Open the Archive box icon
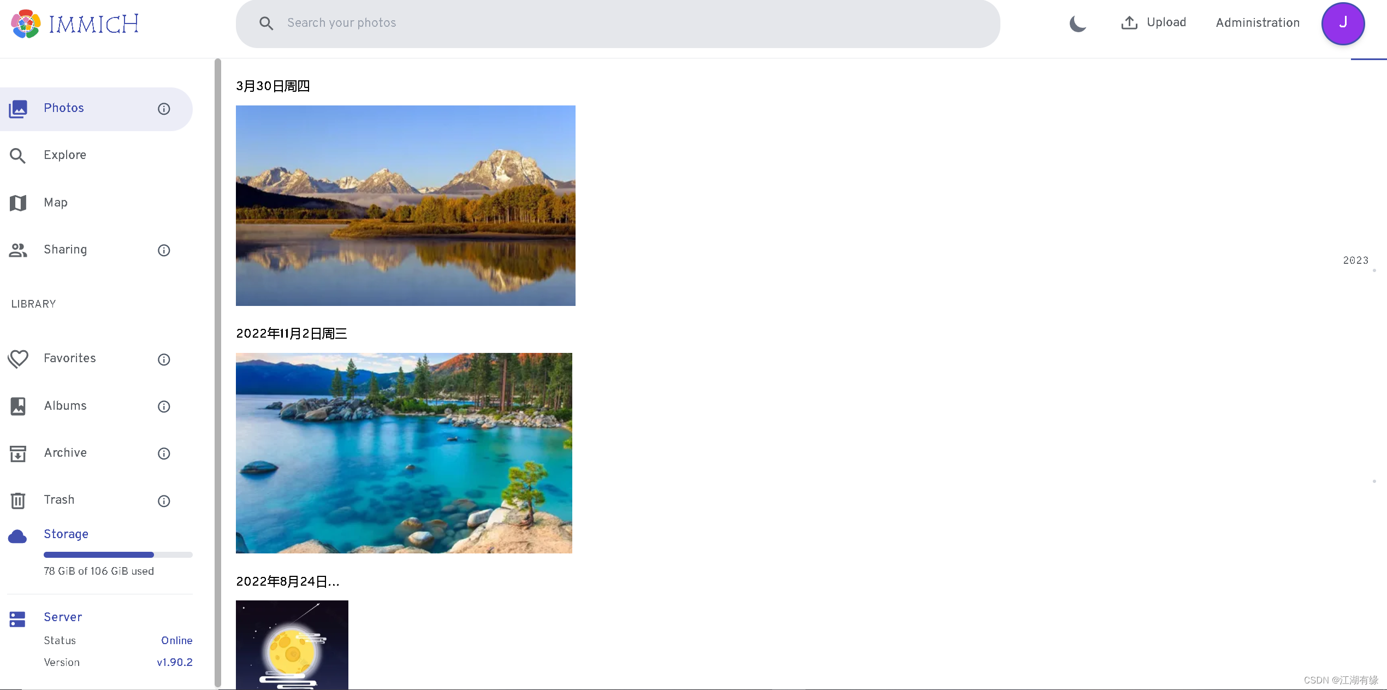This screenshot has width=1387, height=690. [x=18, y=453]
